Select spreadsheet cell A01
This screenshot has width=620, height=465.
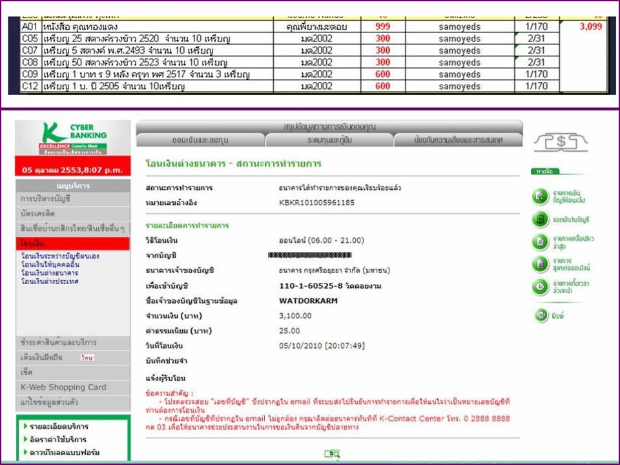[x=30, y=26]
